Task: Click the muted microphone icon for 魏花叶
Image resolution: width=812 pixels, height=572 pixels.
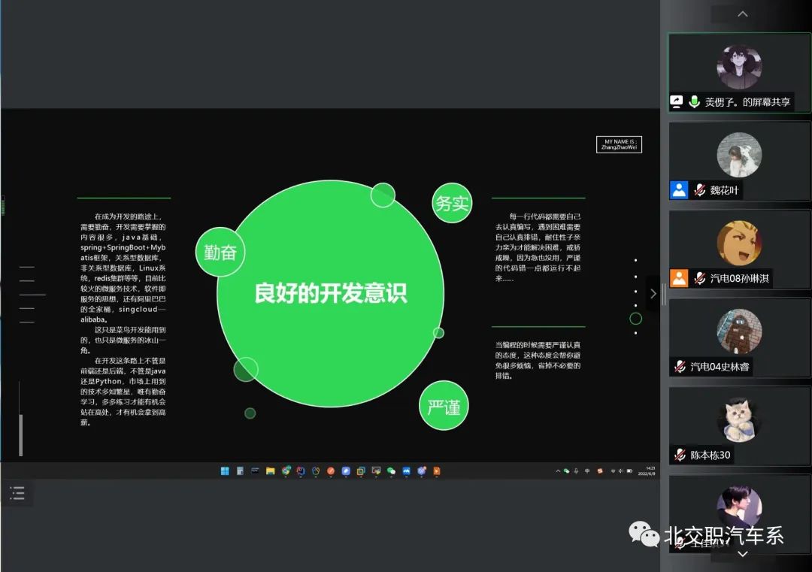Action: tap(699, 190)
